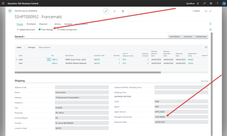This screenshot has width=227, height=136.
Task: Click the vertical page scrollbar
Action: pyautogui.click(x=212, y=84)
